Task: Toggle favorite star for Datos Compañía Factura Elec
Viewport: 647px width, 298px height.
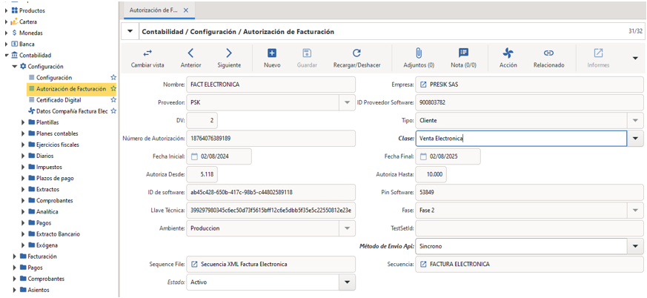Action: point(113,111)
